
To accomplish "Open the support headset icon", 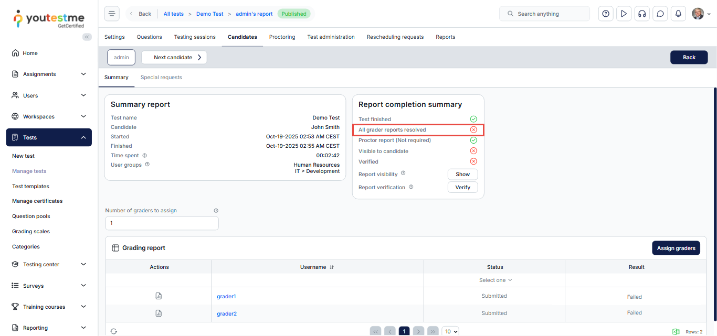I will (641, 14).
